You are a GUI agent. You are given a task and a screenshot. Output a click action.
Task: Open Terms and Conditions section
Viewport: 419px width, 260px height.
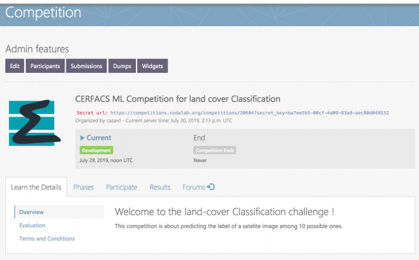[x=47, y=238]
